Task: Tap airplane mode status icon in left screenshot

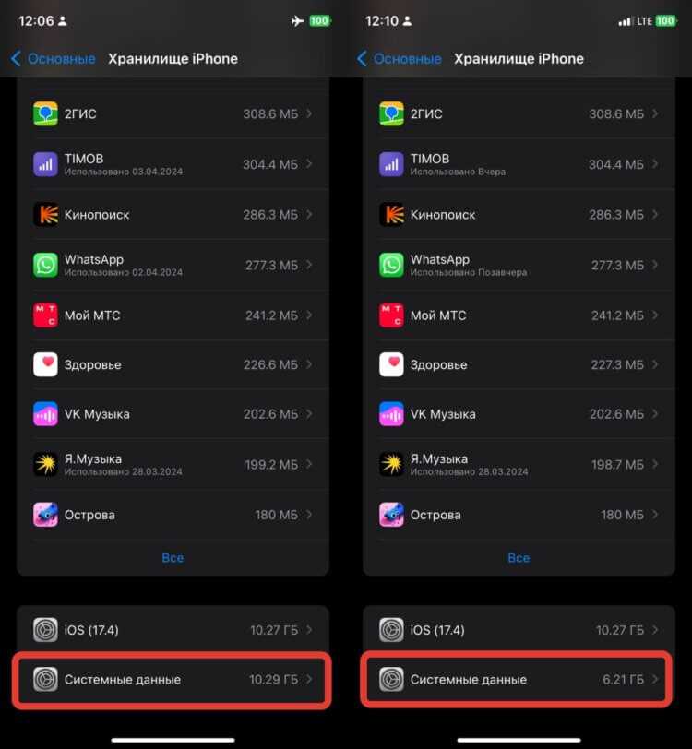Action: click(x=297, y=21)
